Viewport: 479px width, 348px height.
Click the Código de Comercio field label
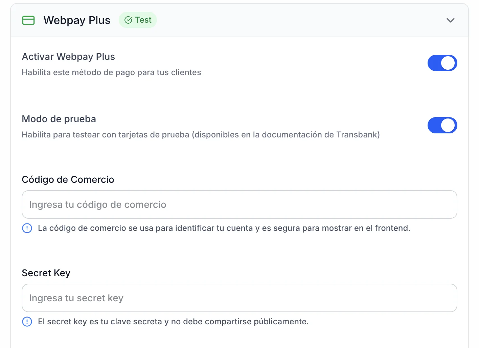[68, 179]
